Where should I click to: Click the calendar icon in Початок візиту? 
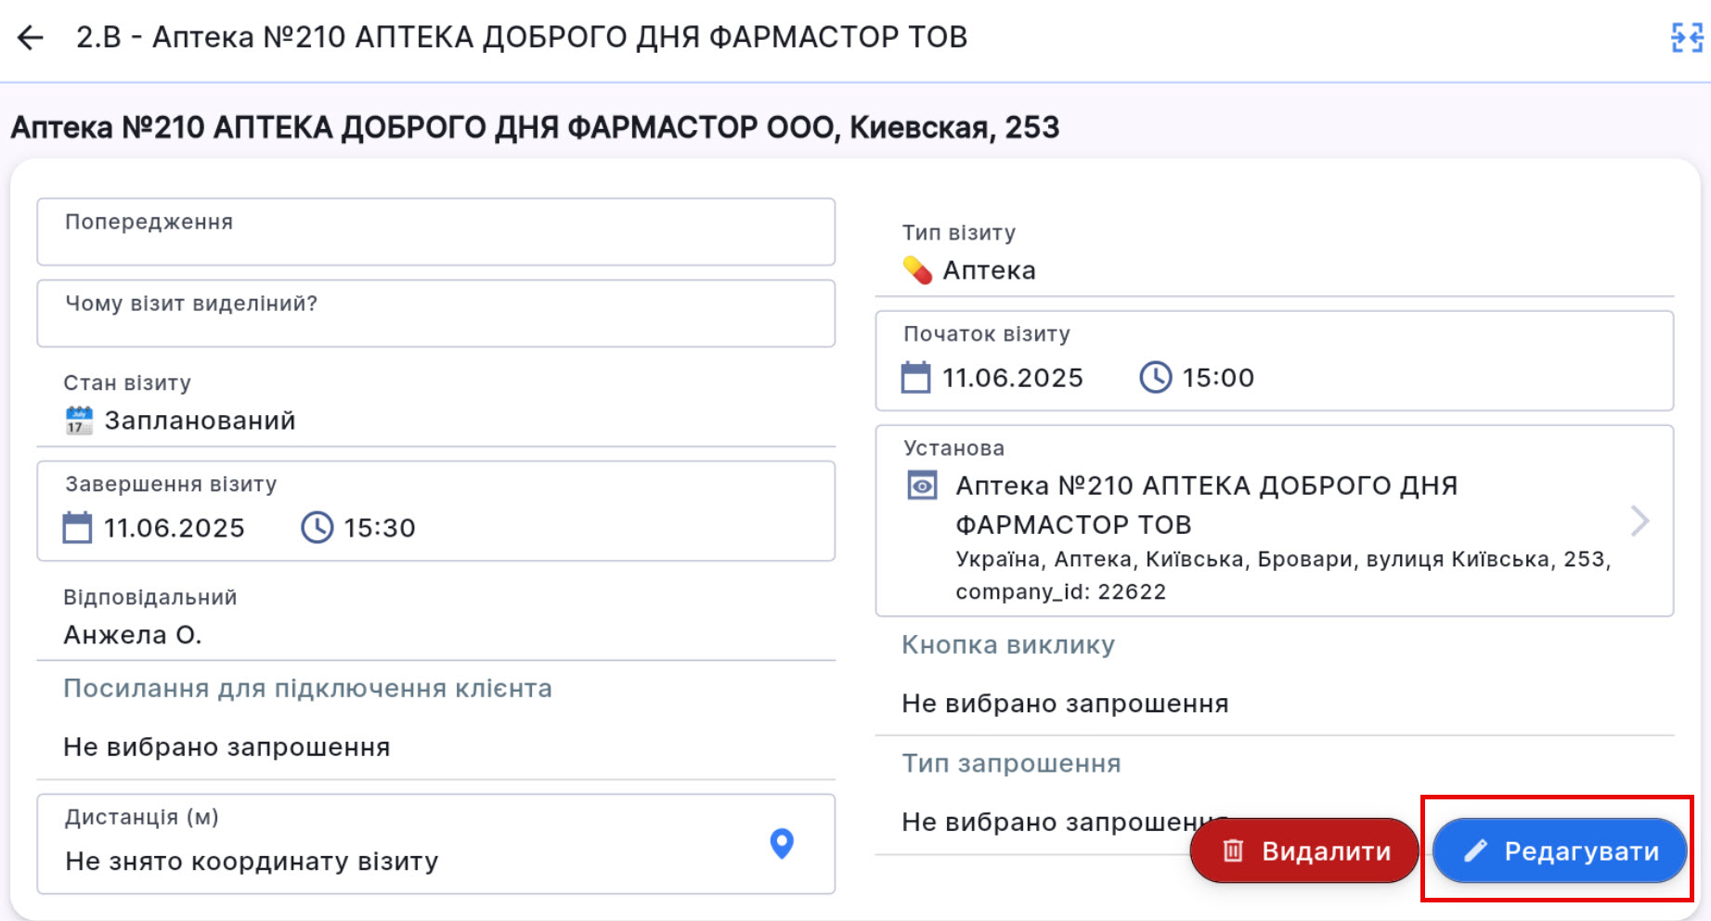pos(915,378)
